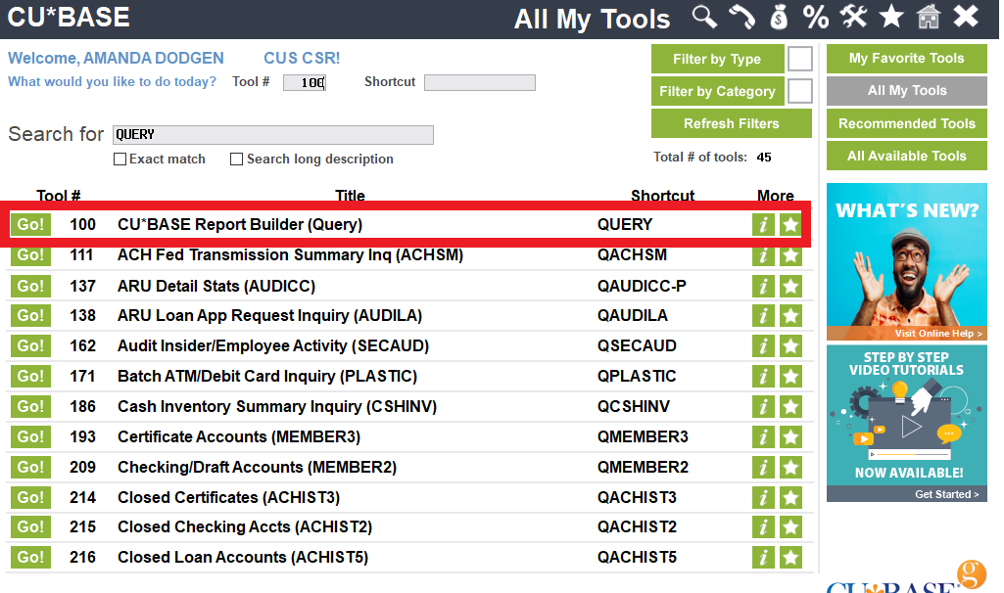Enable the Exact match checkbox
This screenshot has height=593, width=1004.
(120, 159)
